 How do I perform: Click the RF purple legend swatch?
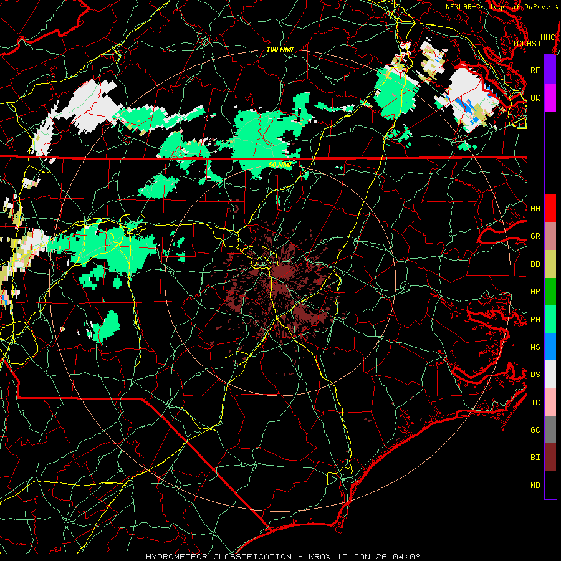tap(550, 70)
